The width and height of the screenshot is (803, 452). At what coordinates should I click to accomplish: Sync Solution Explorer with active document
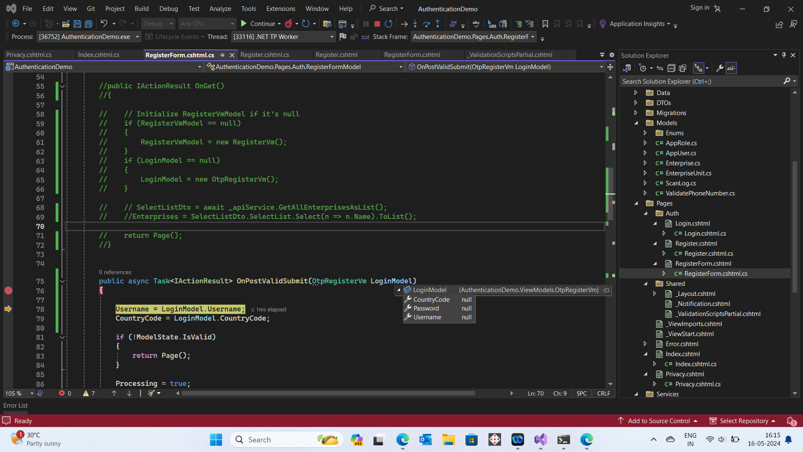[660, 68]
